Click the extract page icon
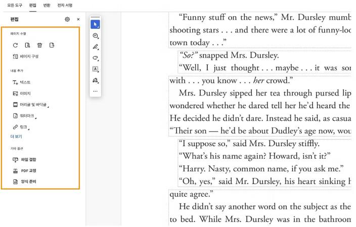The width and height of the screenshot is (356, 227). tap(52, 45)
